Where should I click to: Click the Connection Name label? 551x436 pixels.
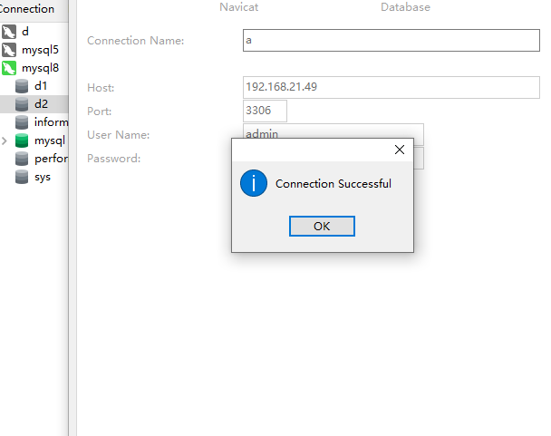136,41
